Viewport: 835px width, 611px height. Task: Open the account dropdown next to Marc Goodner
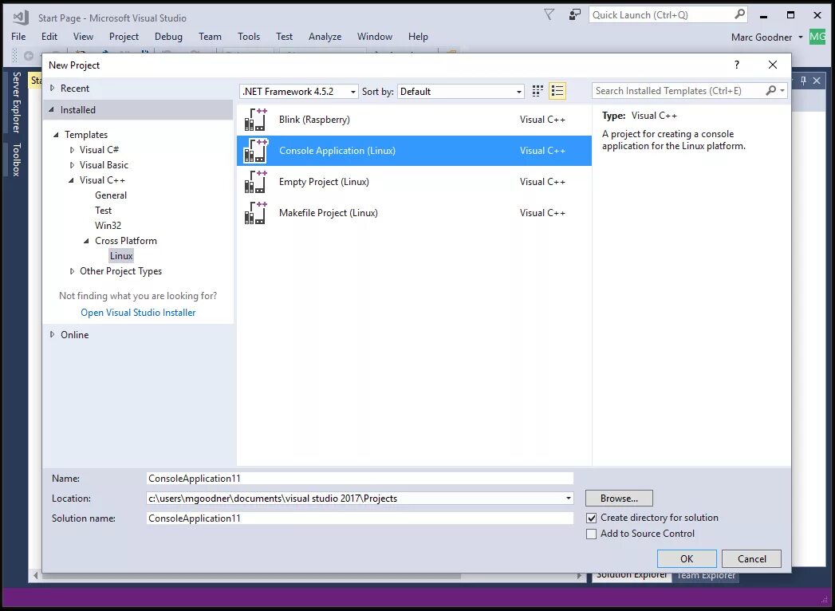(x=801, y=37)
